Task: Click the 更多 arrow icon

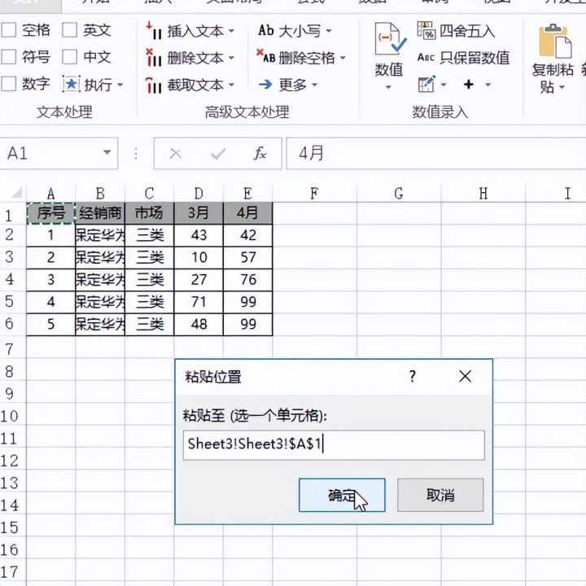Action: pyautogui.click(x=265, y=85)
